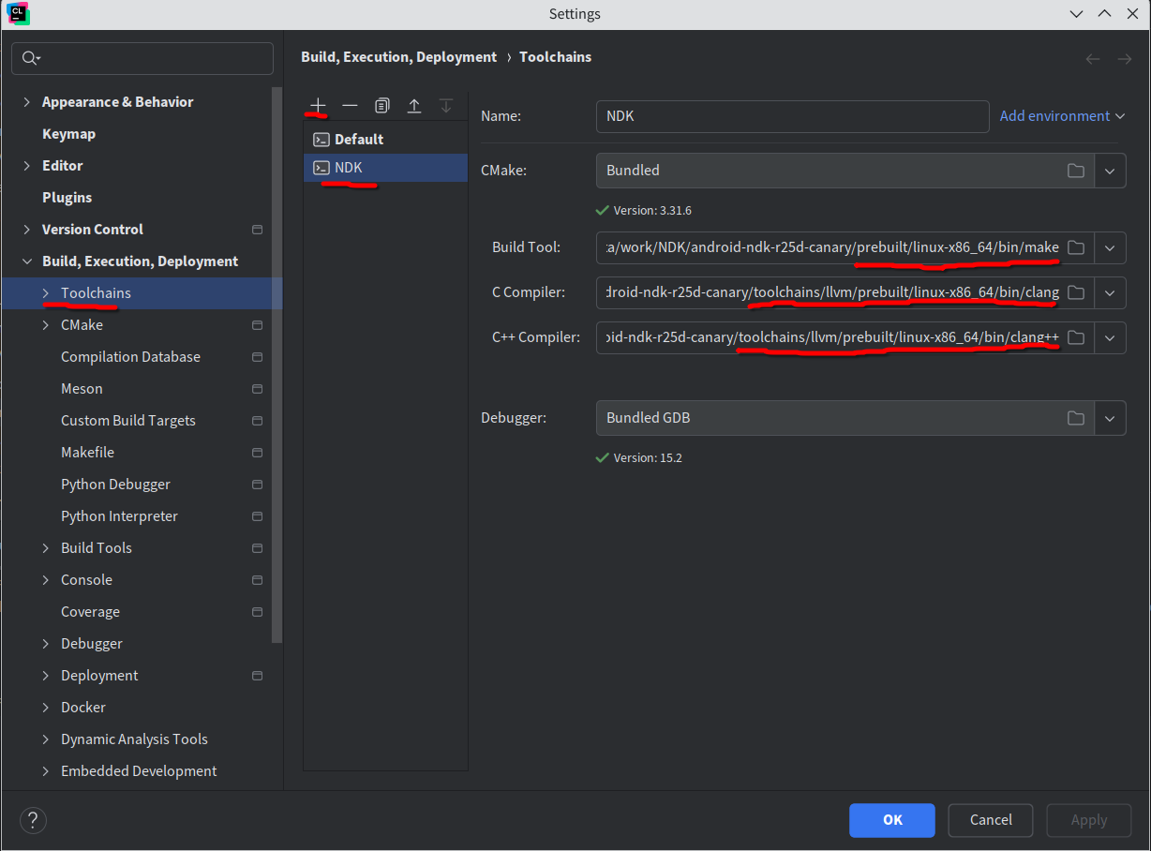Open the Build Tool dropdown arrow
Viewport: 1151px width, 851px height.
click(1110, 247)
